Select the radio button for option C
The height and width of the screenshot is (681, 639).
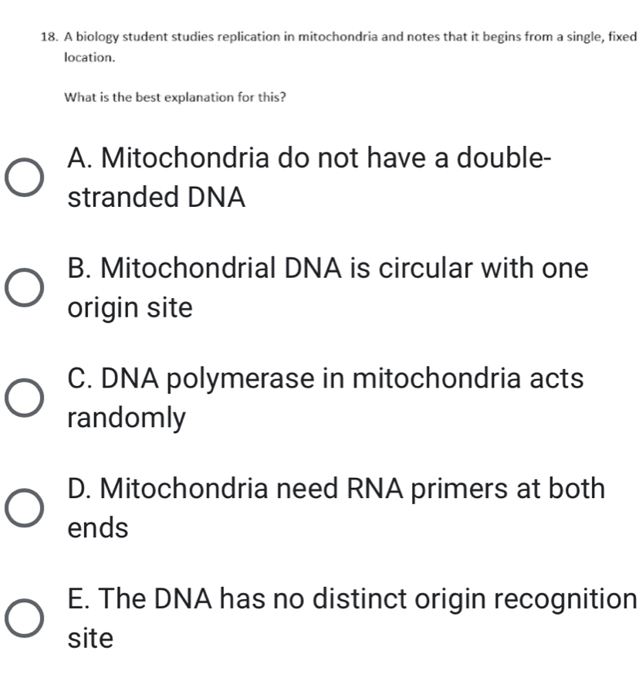click(23, 398)
